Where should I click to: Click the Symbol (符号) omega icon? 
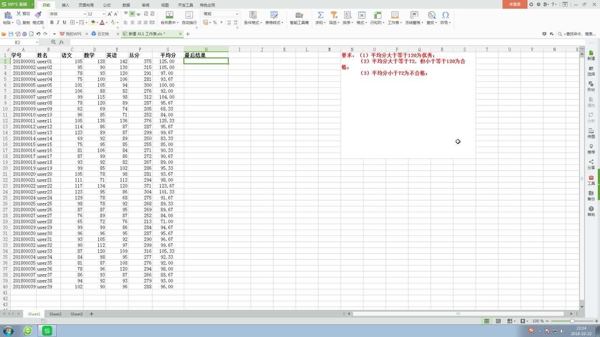click(445, 15)
